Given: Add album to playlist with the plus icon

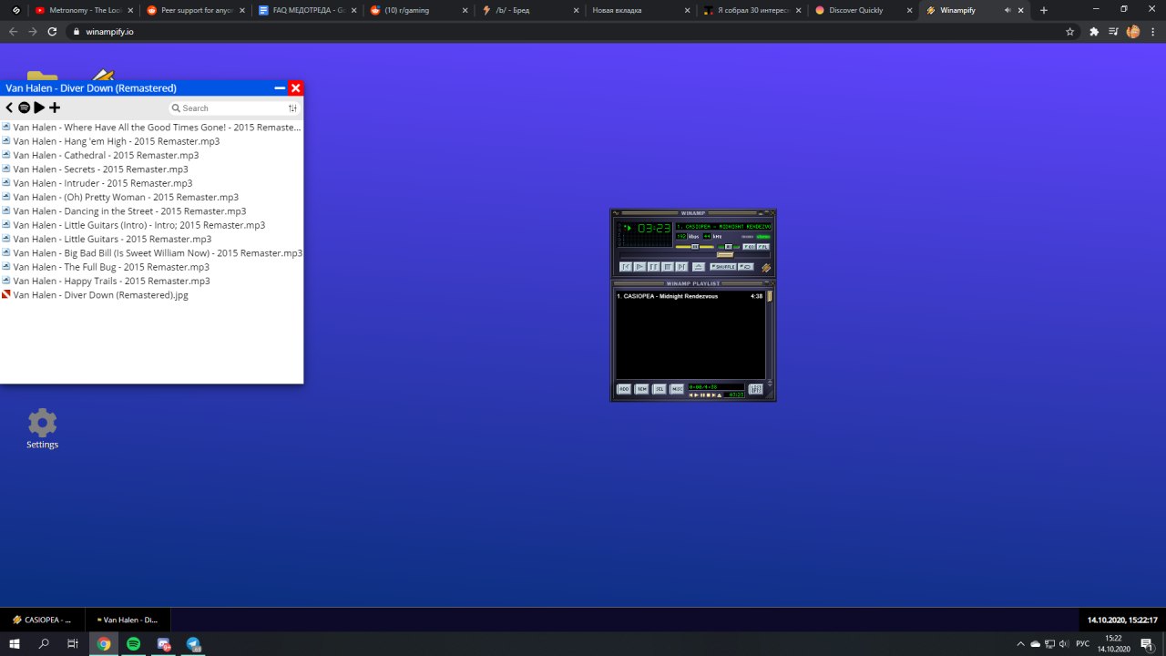Looking at the screenshot, I should (x=55, y=108).
